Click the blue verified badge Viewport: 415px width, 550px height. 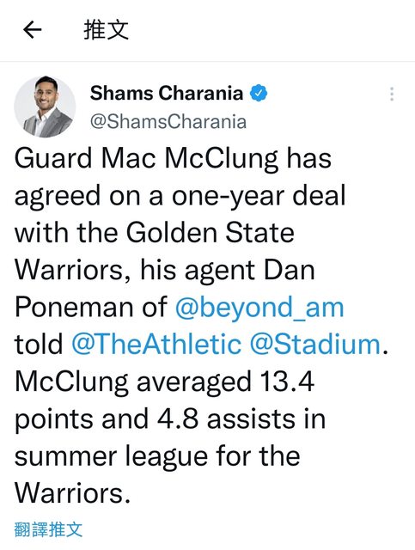259,94
